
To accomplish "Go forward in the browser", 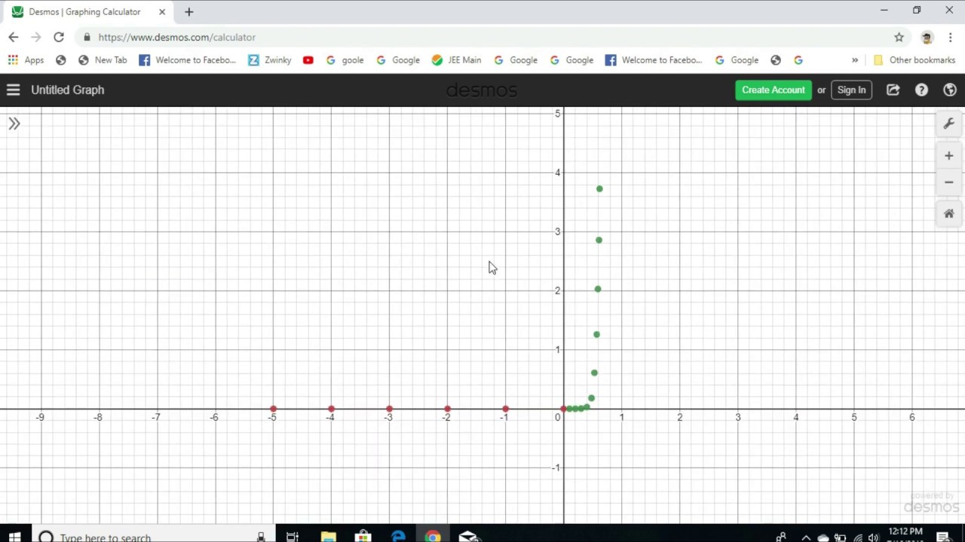I will point(35,37).
